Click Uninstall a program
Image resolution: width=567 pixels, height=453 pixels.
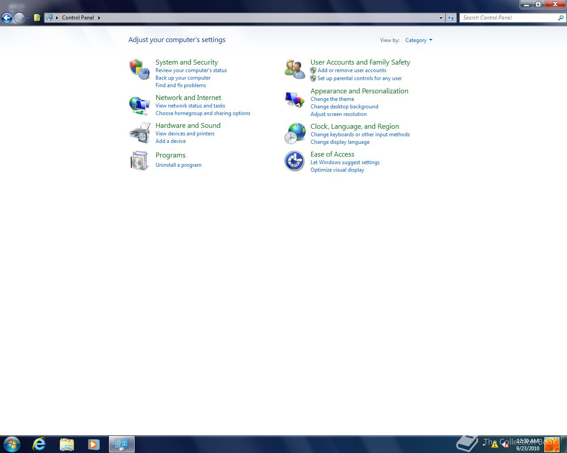click(x=179, y=165)
